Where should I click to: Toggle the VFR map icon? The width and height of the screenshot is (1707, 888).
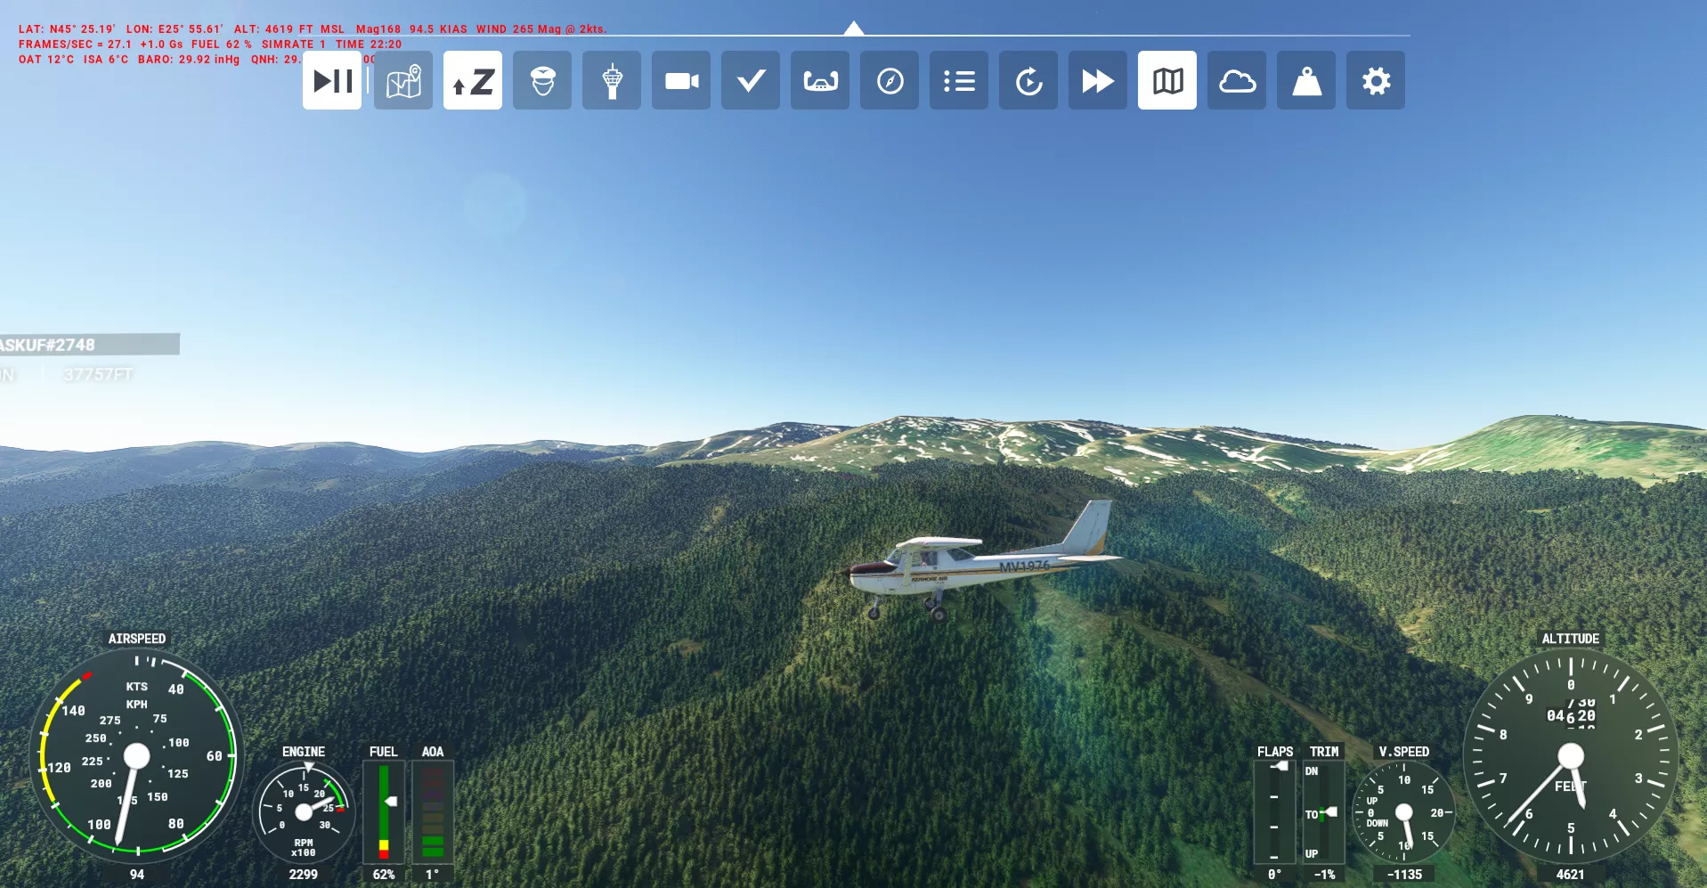(1167, 81)
